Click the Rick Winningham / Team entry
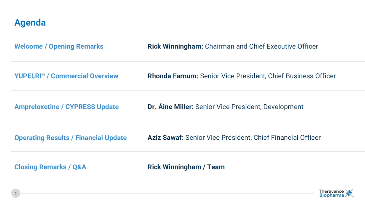The width and height of the screenshot is (365, 205). coord(186,167)
